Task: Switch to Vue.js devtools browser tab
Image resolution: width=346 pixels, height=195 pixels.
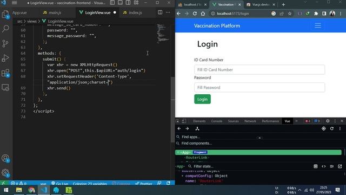Action: [261, 5]
